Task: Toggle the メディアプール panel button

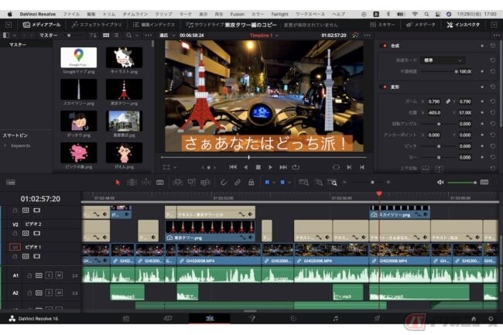Action: click(42, 25)
